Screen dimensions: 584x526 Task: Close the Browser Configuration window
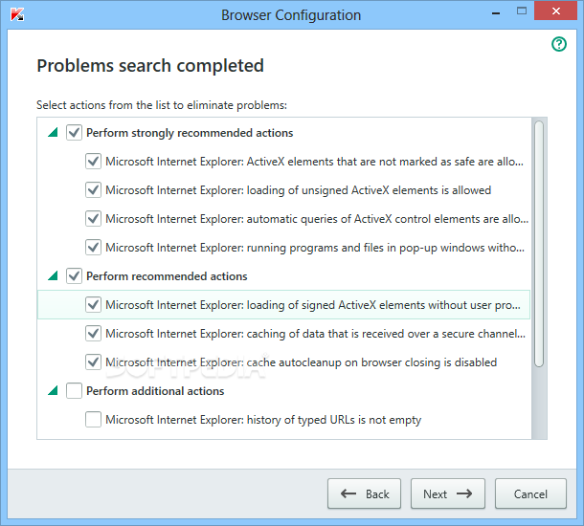click(x=561, y=14)
